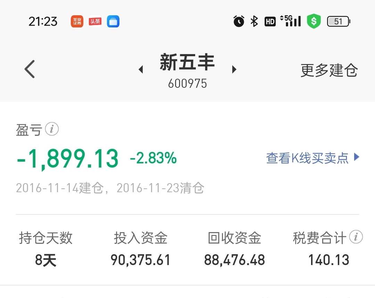
Task: Tap the 持仓天数 label
Action: tap(46, 238)
